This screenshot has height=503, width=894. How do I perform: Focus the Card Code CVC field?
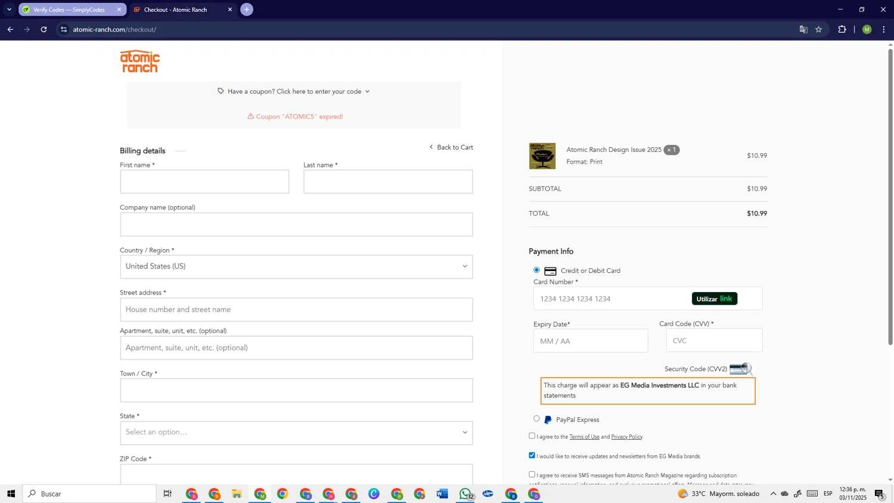(714, 340)
